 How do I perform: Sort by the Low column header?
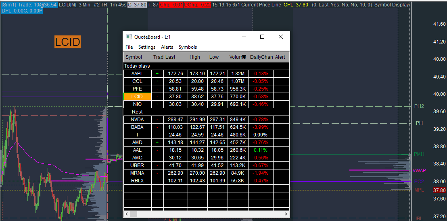click(217, 57)
